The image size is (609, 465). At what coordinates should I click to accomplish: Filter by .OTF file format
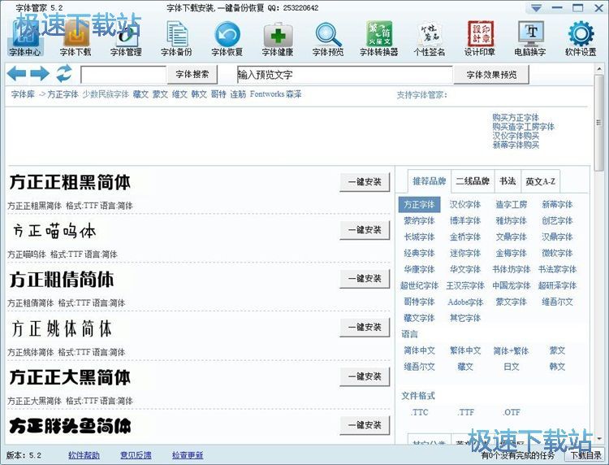511,412
